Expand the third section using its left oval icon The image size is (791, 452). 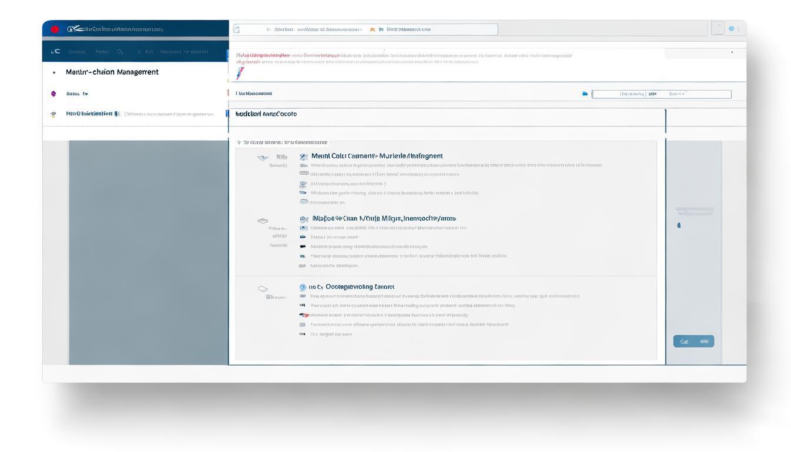262,289
